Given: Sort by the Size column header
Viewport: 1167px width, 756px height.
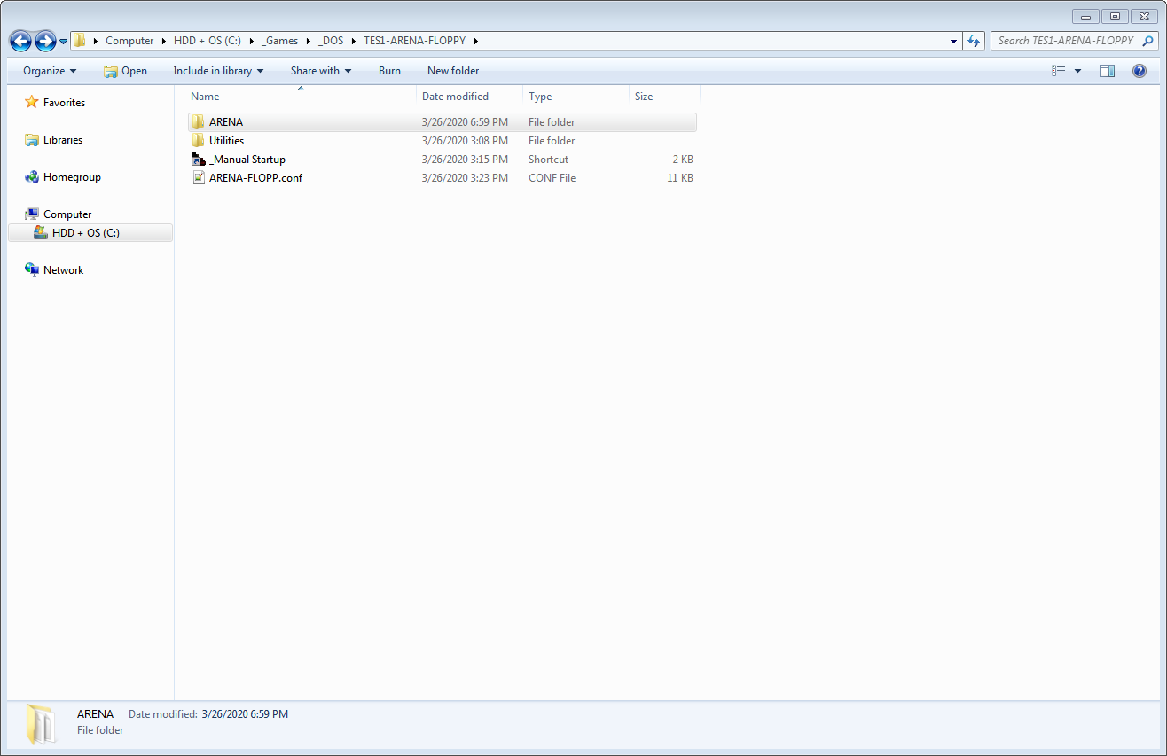Looking at the screenshot, I should pyautogui.click(x=664, y=97).
